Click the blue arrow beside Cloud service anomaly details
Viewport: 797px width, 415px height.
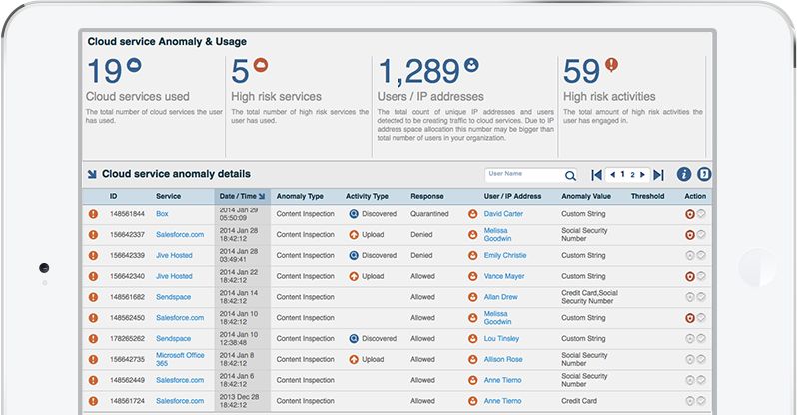tap(92, 174)
